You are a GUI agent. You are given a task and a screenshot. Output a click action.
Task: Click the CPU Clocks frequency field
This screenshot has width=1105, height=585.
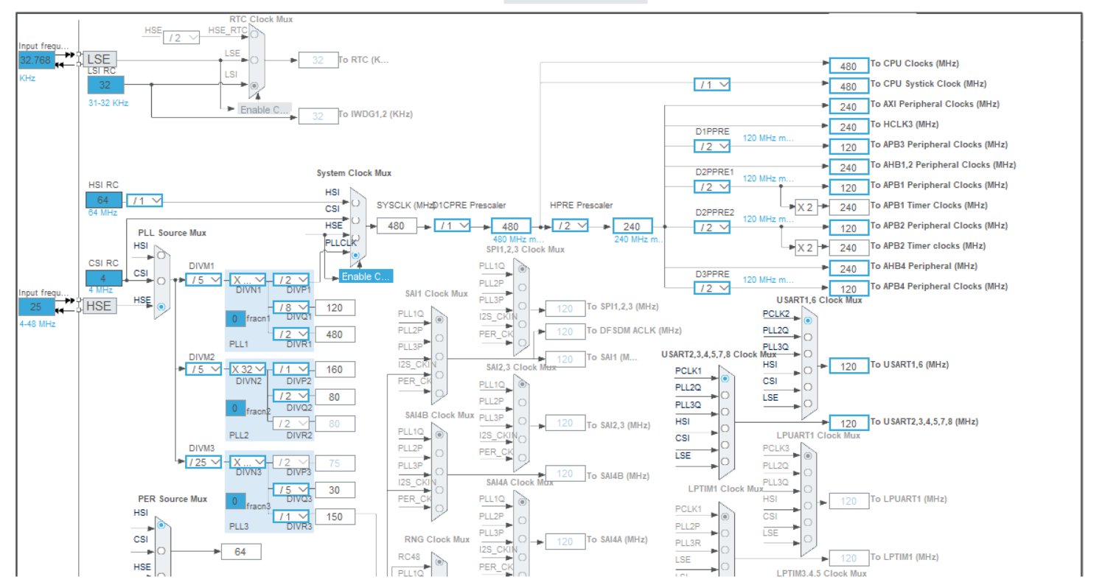click(848, 66)
